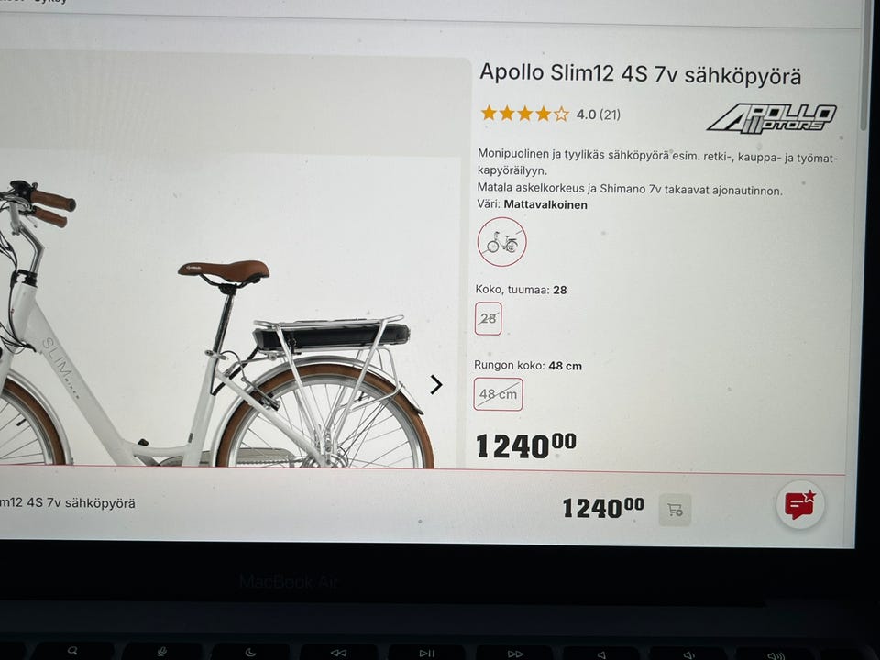Click the add-to-cart icon in bottom bar
This screenshot has height=660, width=880.
(675, 510)
